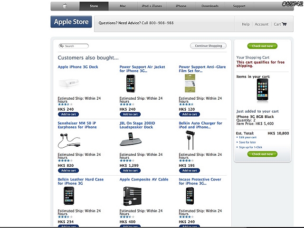Screen dimensions: 304x228
Task: Click Save for later link
Action: click(x=247, y=142)
